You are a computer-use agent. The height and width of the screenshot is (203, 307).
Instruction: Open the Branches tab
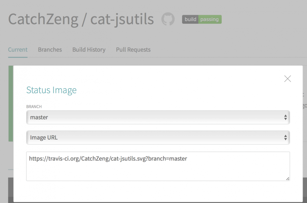(x=50, y=49)
